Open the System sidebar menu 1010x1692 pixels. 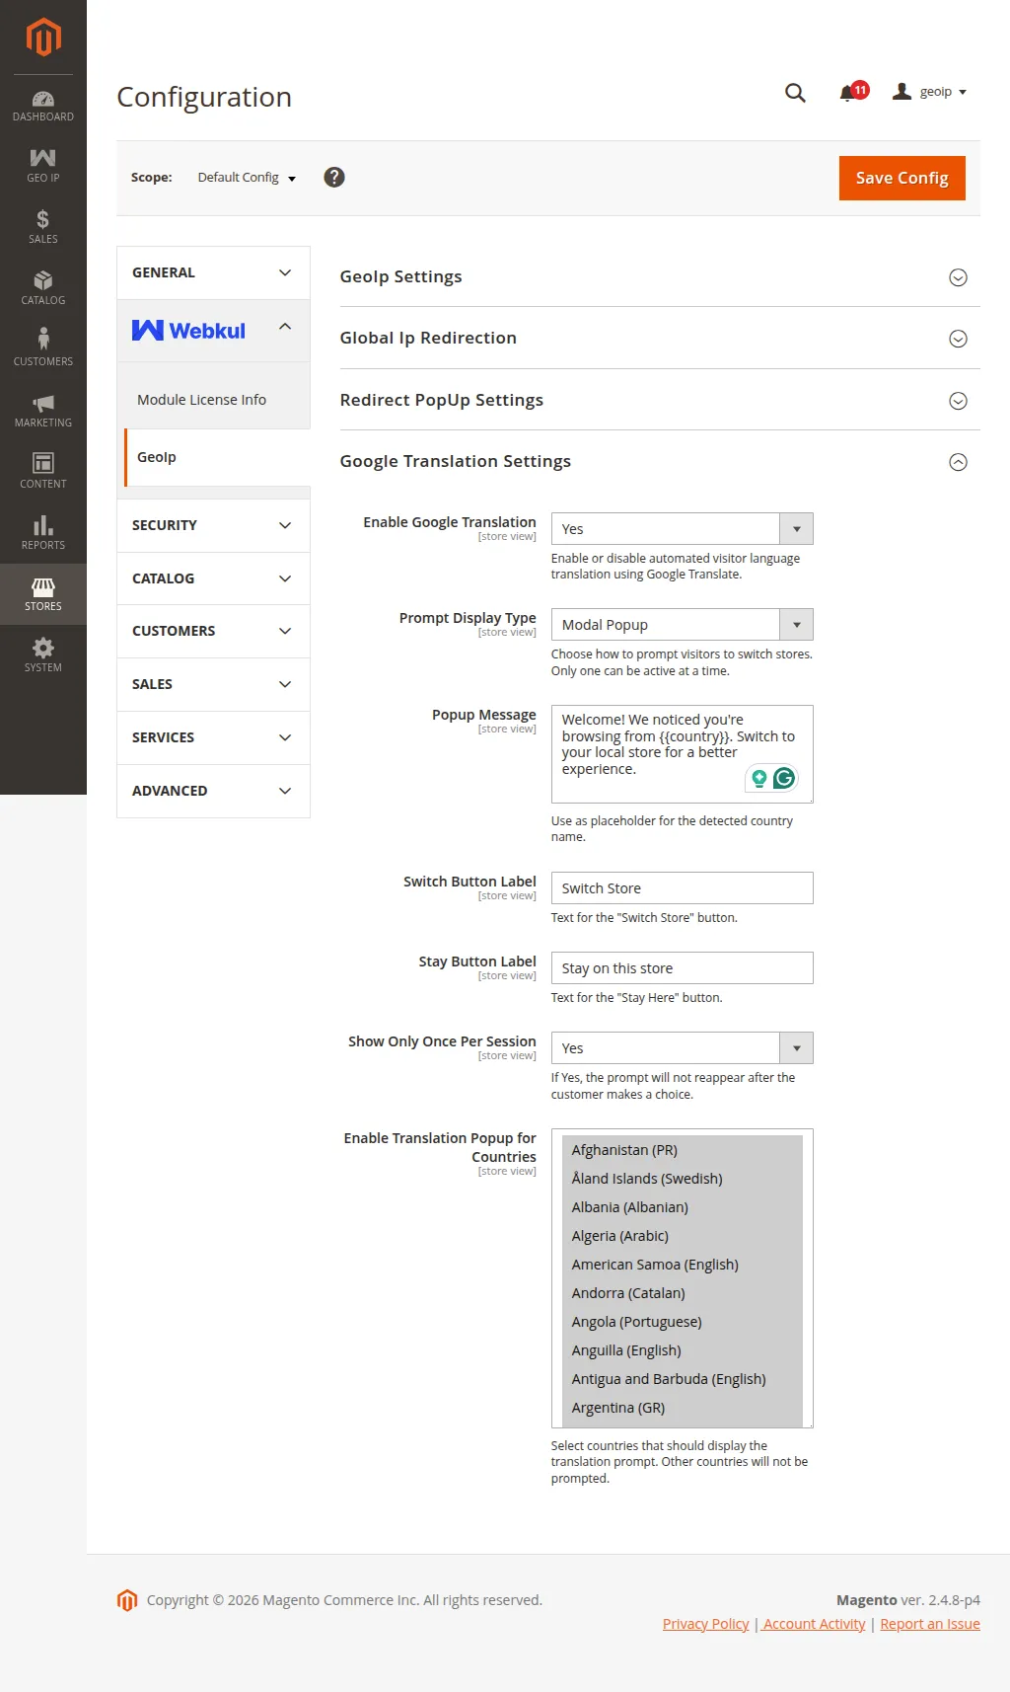tap(43, 655)
